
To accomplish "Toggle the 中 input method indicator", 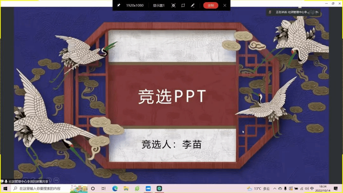I will (312, 189).
